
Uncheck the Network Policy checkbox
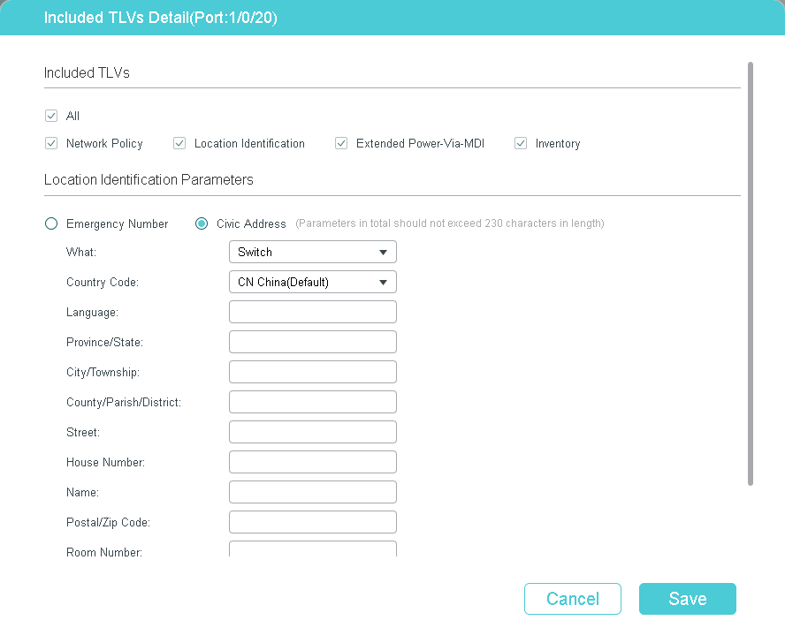pyautogui.click(x=50, y=143)
